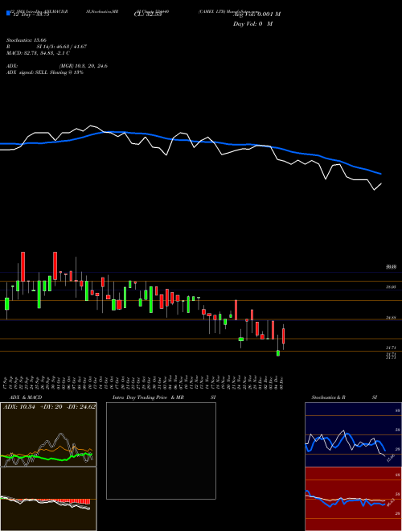The height and width of the screenshot is (531, 402).
Task: Click the tall red candlestick on 22 Sep
Action: (x=23, y=266)
